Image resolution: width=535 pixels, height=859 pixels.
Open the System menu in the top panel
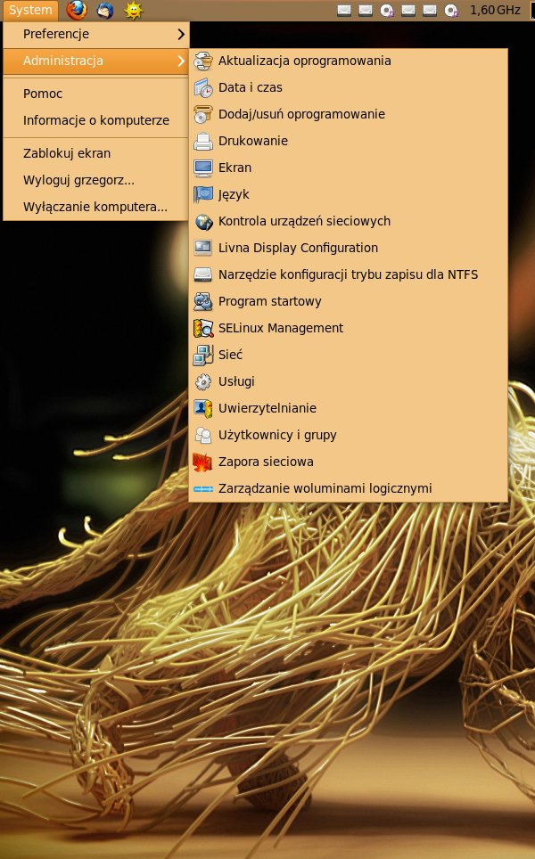30,10
